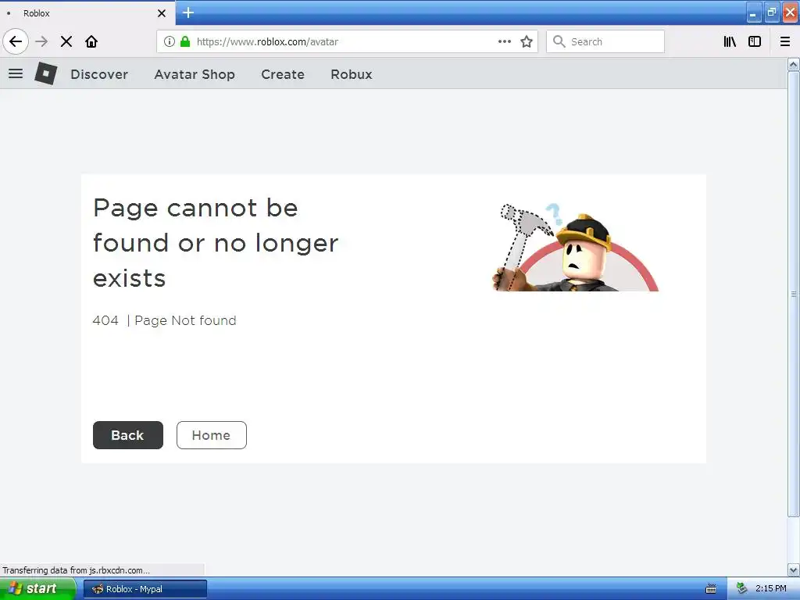Select Roblox - Mypal taskbar button
Viewport: 800px width, 600px height.
tap(145, 589)
